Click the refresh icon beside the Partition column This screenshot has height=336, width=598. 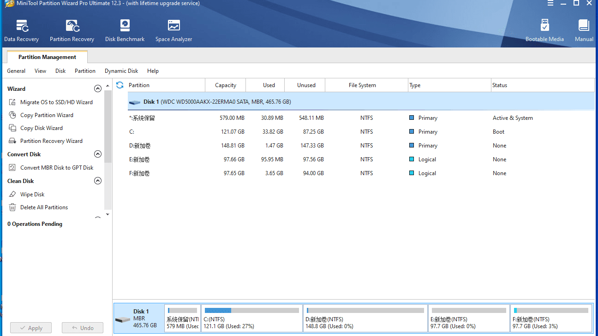[120, 85]
